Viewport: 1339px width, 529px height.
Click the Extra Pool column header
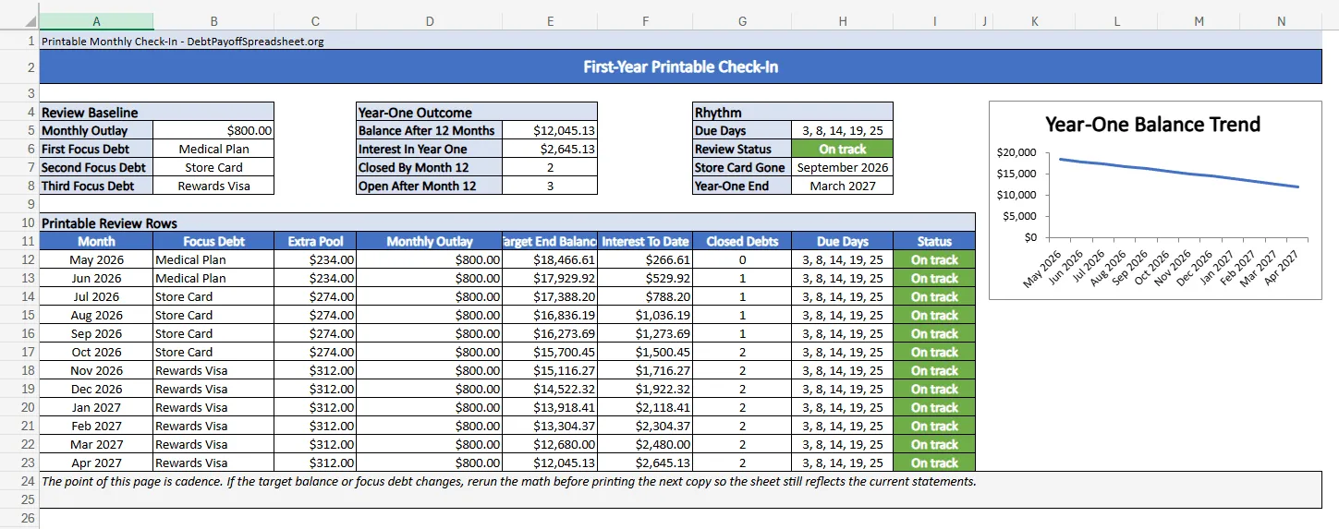click(315, 241)
